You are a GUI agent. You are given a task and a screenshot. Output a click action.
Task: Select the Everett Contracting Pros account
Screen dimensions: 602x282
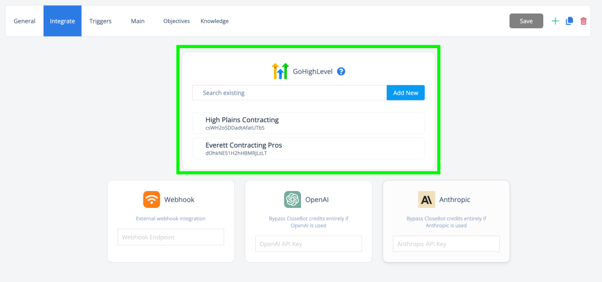(308, 149)
